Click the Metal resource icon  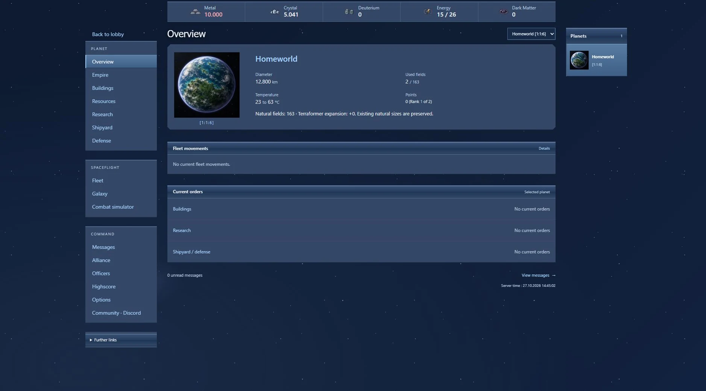195,12
